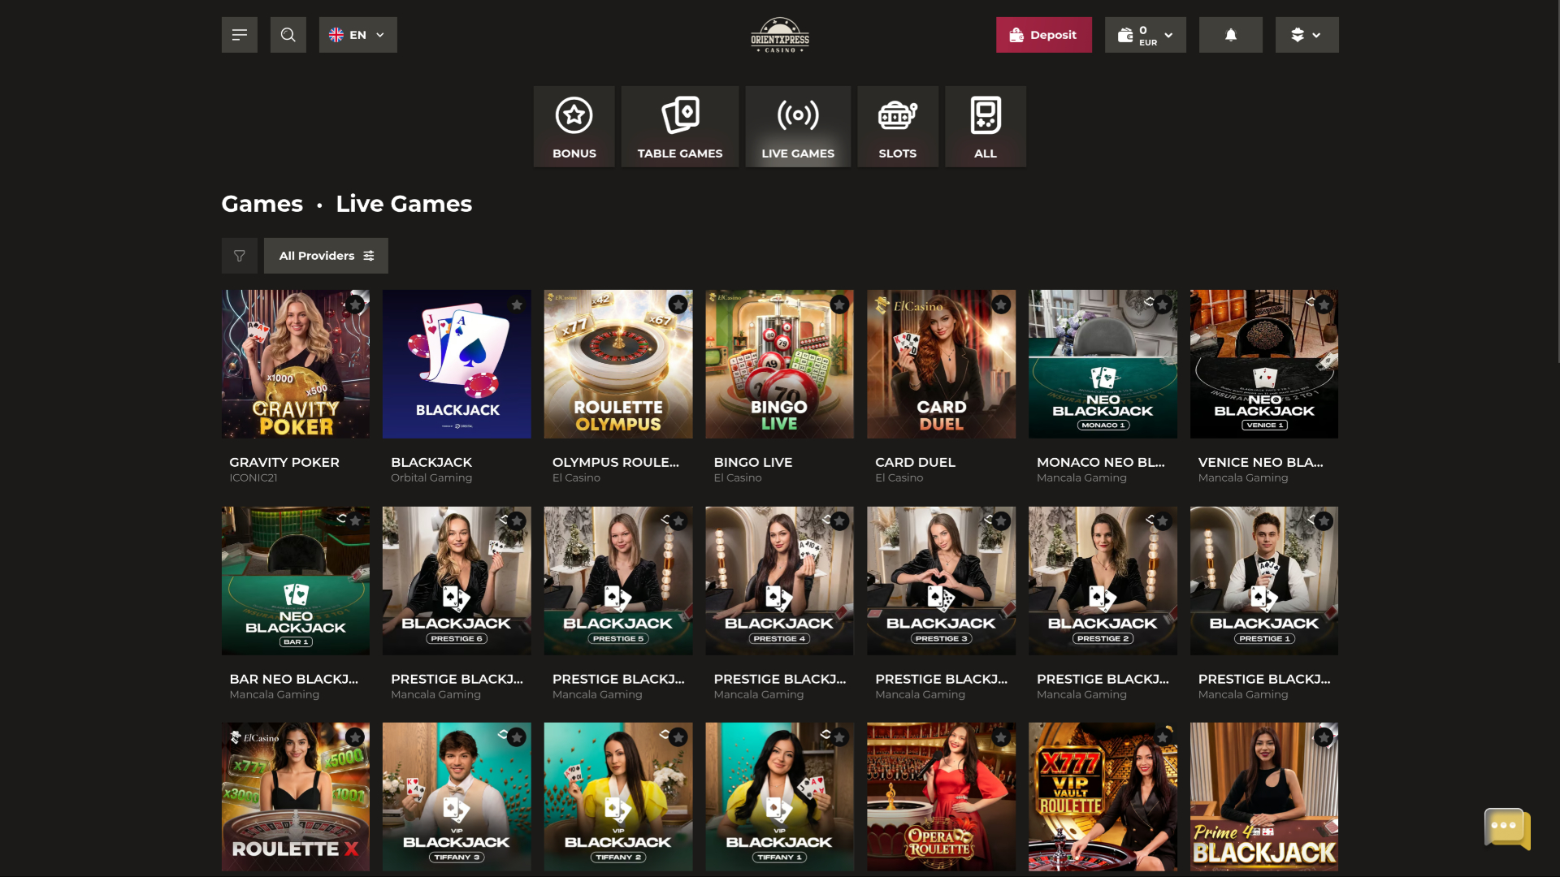Favorite the Monaco Neo Blackjack star
This screenshot has height=877, width=1560.
pos(1163,305)
